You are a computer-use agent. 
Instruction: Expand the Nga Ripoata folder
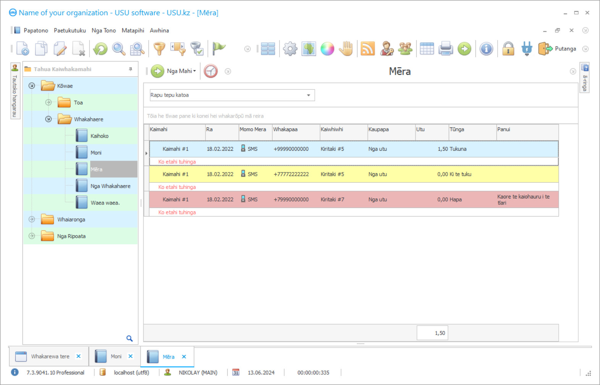[32, 236]
